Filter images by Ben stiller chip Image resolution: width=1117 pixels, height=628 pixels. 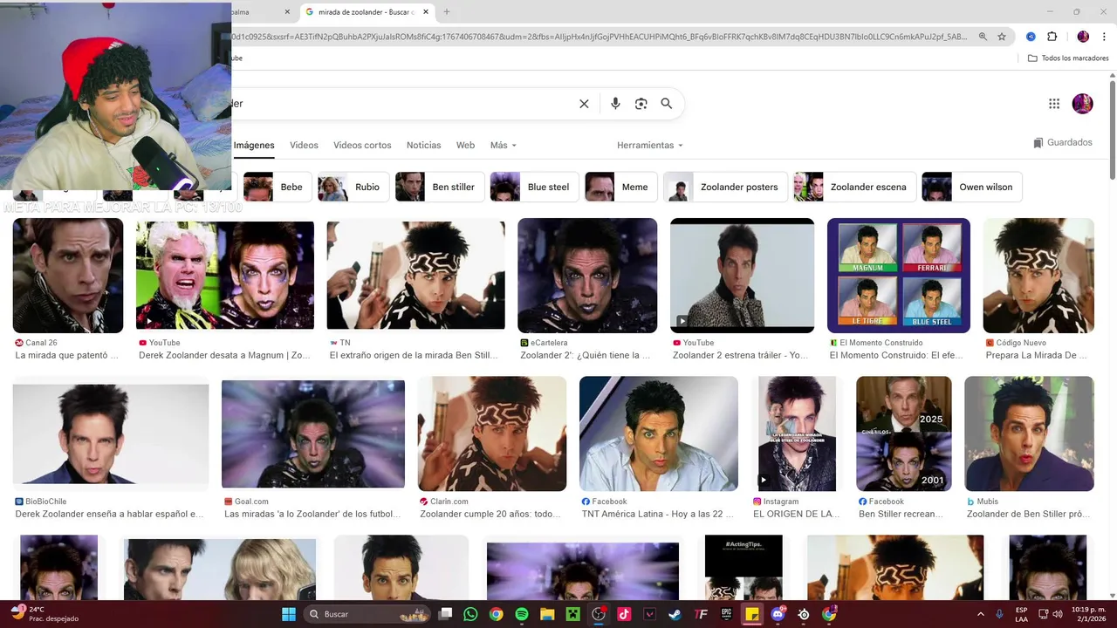[x=440, y=187]
